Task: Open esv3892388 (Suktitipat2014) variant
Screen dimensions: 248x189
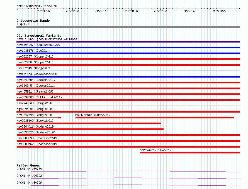Action: [39, 97]
